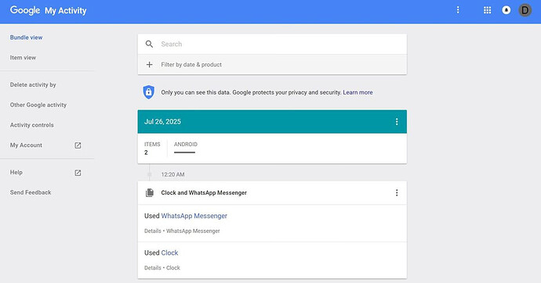Click the ITEMS 2 count
Screen dimensions: 541x283
tap(152, 149)
